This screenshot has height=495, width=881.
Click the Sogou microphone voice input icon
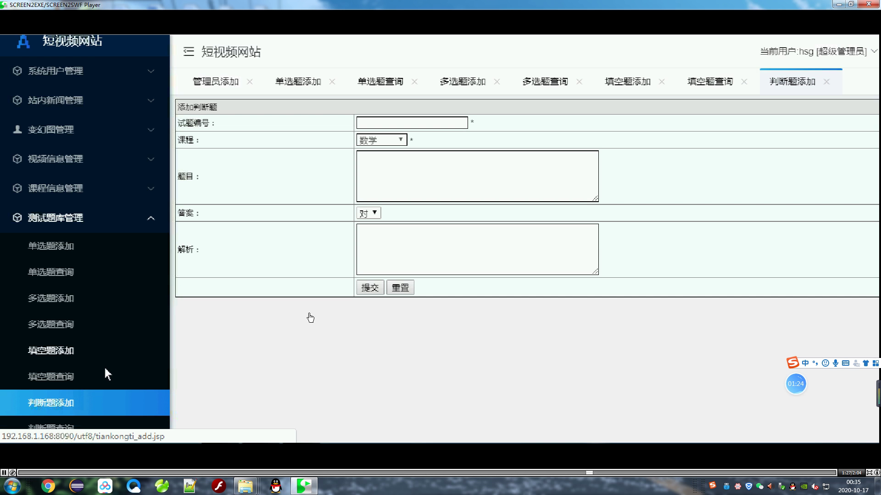tap(836, 363)
